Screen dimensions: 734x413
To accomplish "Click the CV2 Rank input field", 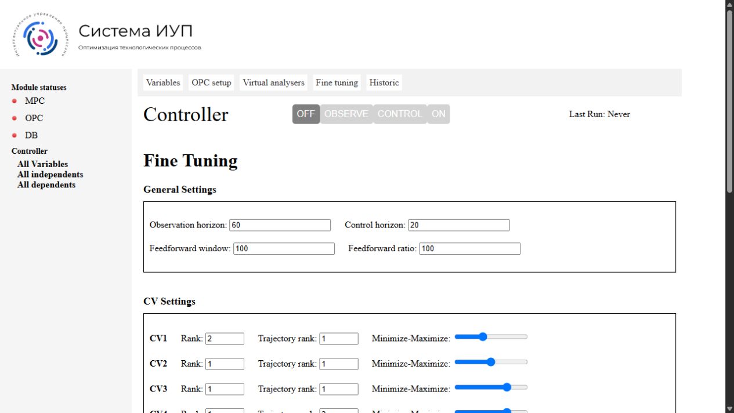I will tap(225, 364).
